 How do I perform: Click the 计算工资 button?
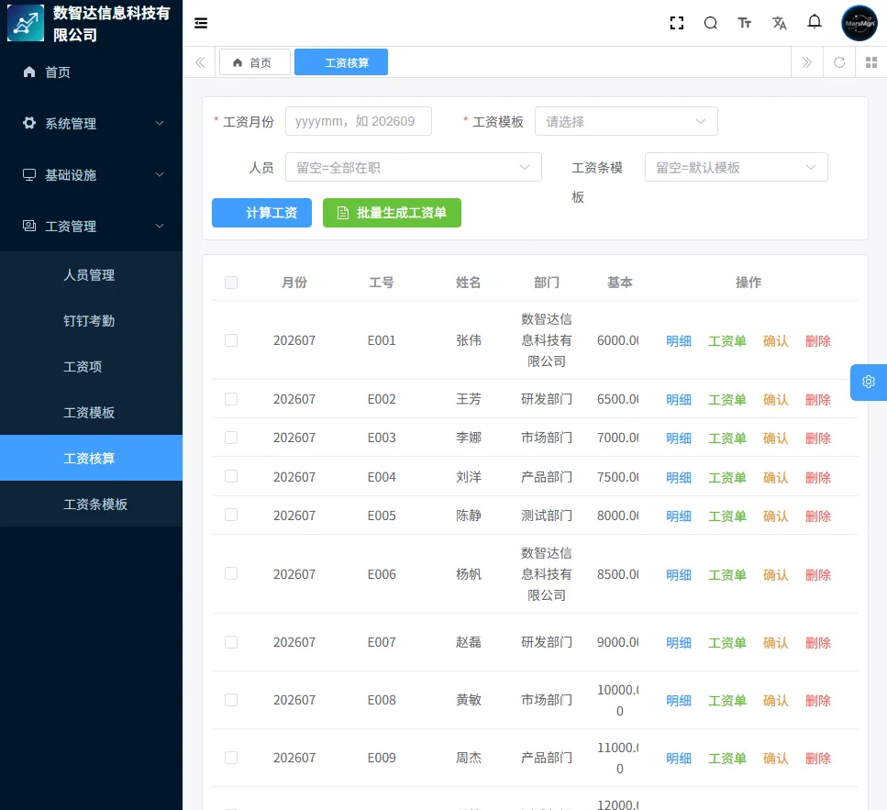(262, 213)
